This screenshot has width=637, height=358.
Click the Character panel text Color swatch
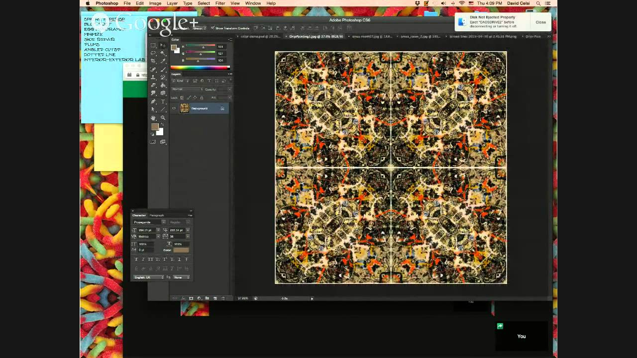point(181,250)
